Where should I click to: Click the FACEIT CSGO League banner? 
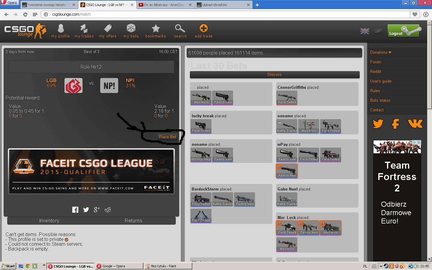click(x=91, y=171)
